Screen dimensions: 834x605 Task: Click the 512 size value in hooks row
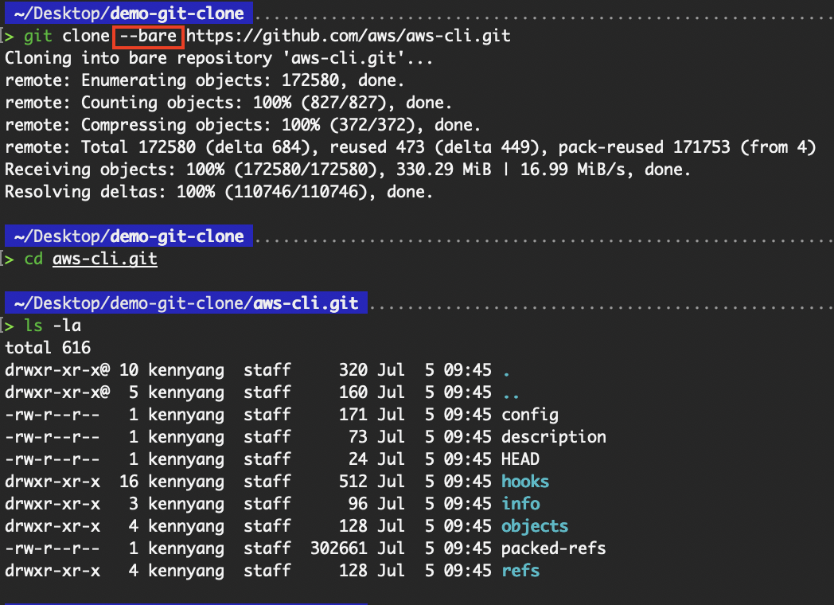353,482
